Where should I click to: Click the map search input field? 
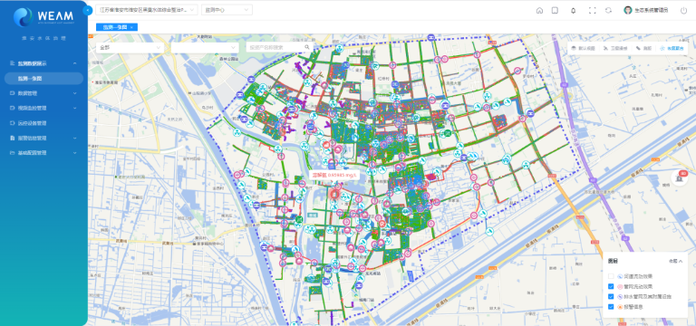(x=280, y=47)
